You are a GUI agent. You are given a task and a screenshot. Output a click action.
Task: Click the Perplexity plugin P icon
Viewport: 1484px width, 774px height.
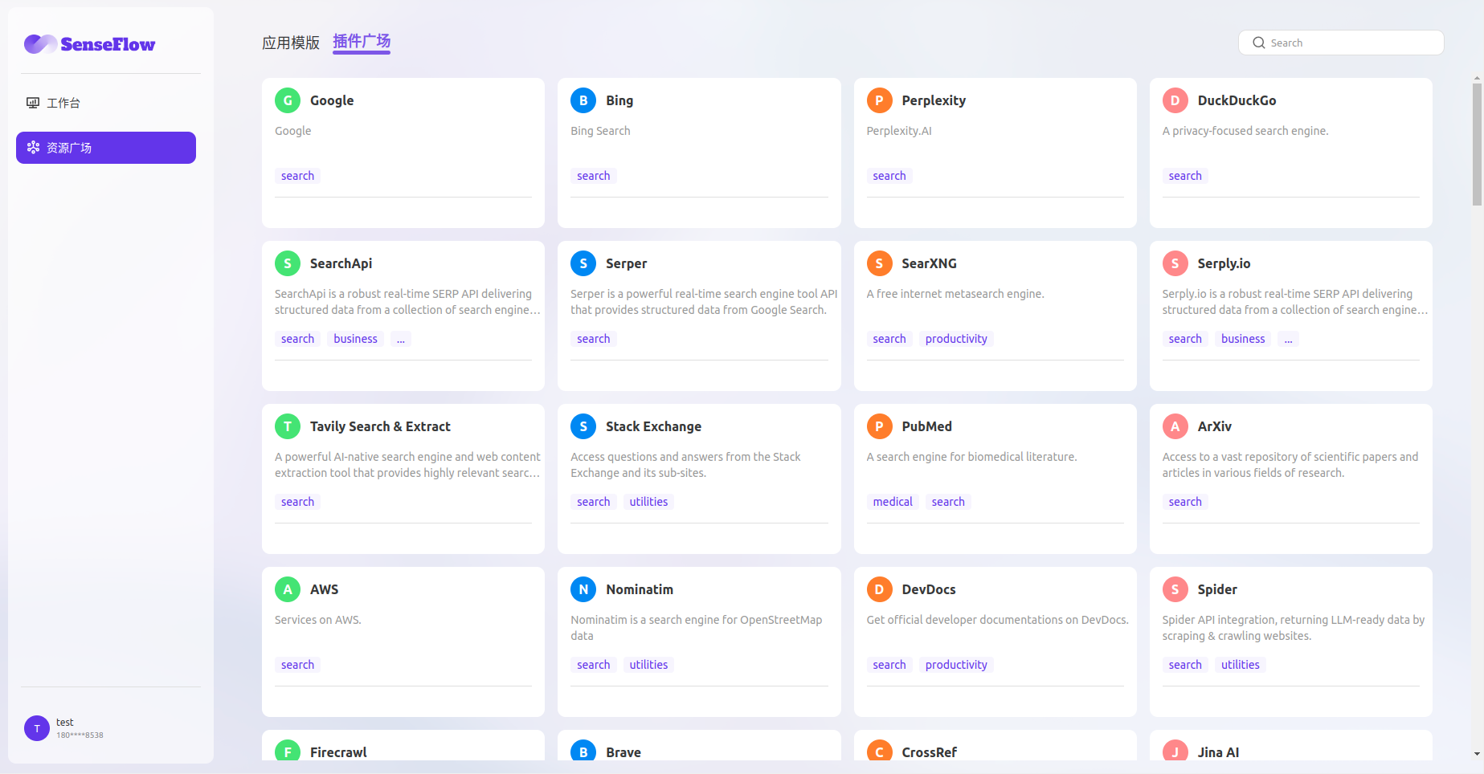[879, 100]
